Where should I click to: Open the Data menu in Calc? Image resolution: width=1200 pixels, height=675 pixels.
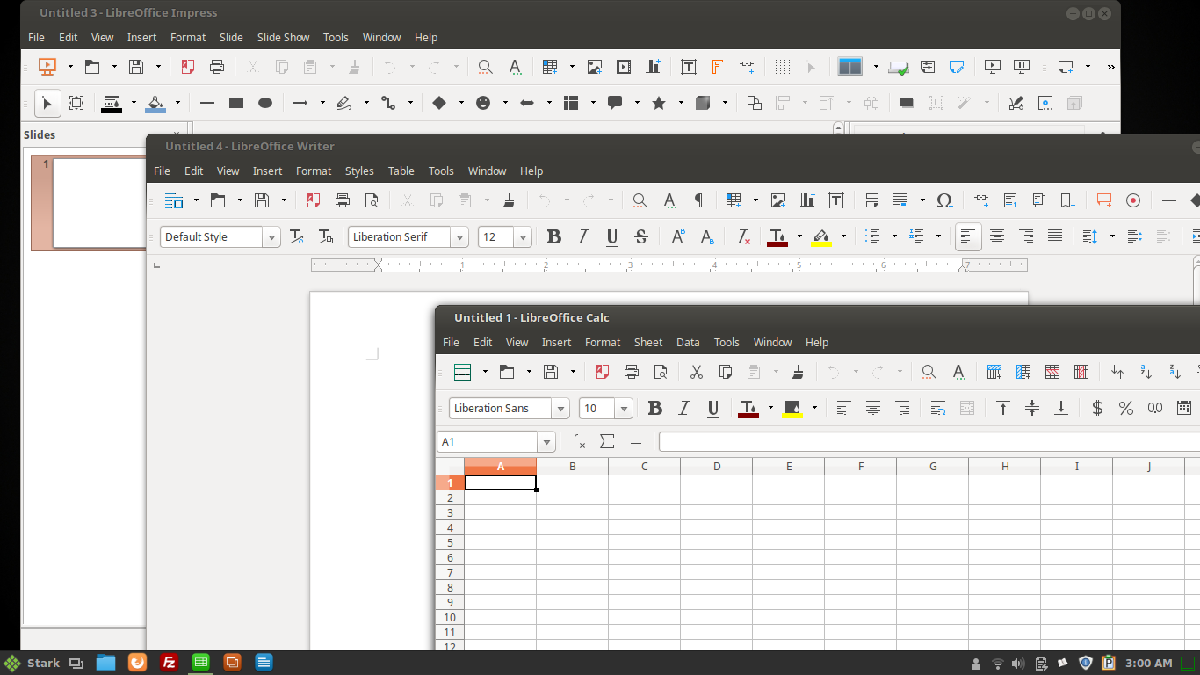point(688,343)
